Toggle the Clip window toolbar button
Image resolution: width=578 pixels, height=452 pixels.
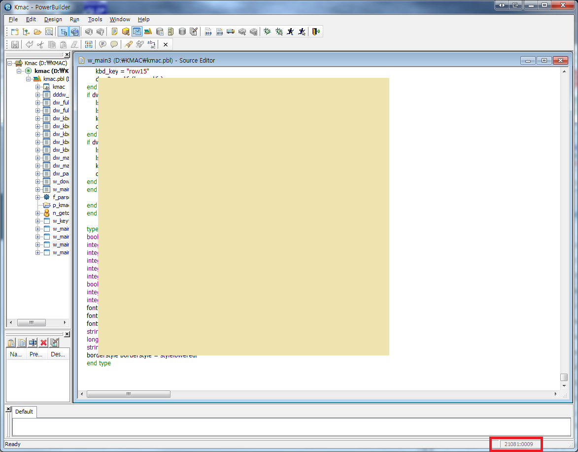[x=137, y=32]
